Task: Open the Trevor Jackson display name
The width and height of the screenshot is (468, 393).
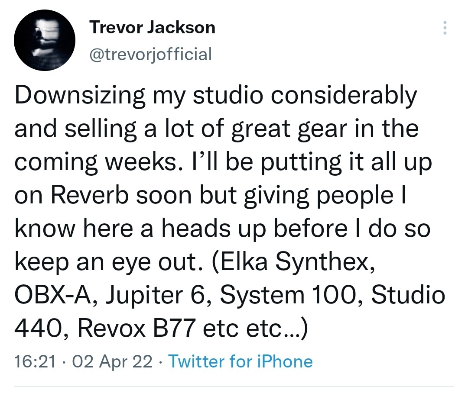Action: coord(152,27)
